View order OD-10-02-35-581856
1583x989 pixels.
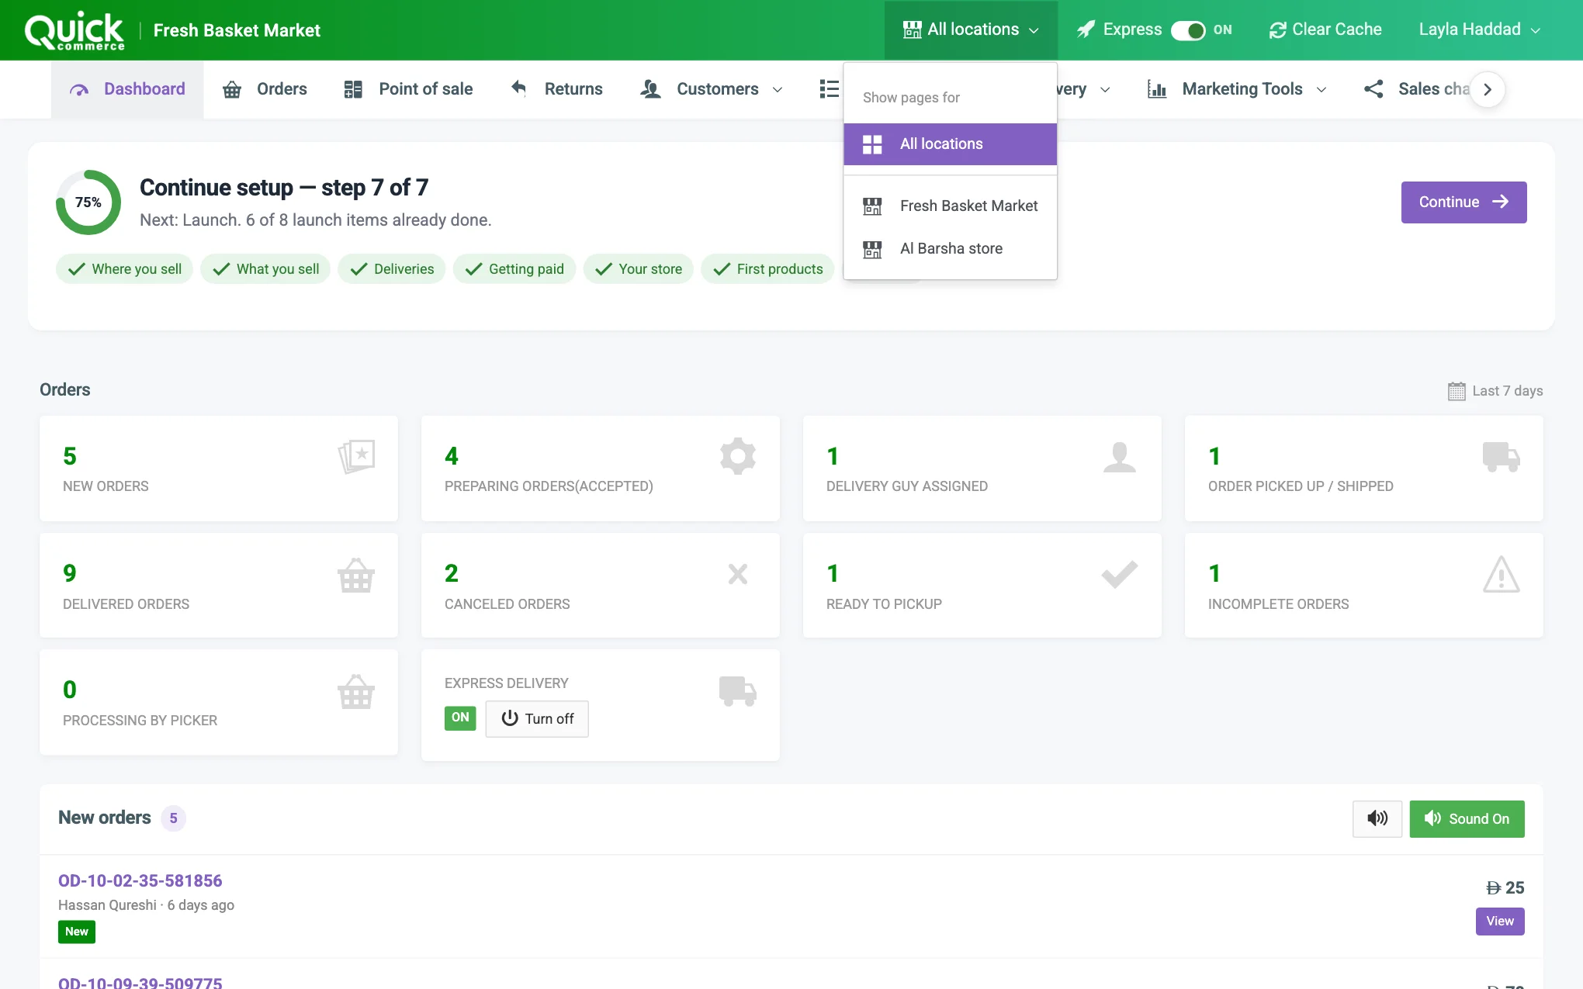point(1499,922)
